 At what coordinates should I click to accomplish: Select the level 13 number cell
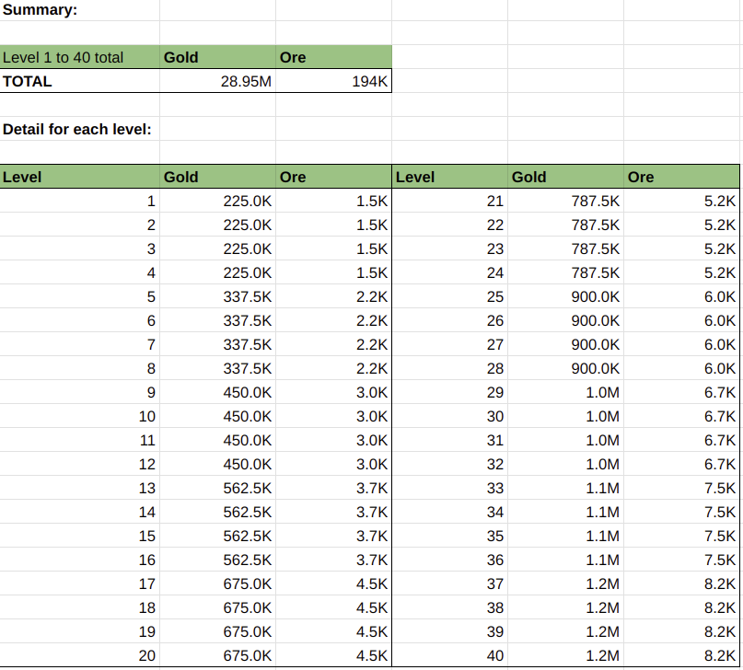(79, 488)
